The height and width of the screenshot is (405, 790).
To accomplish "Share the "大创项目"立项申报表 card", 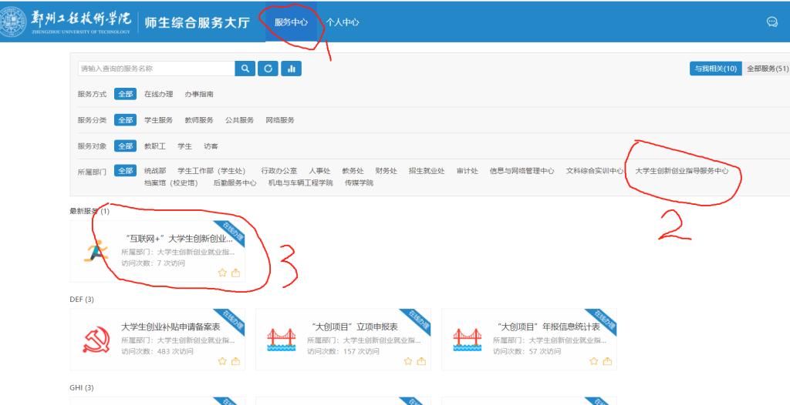I will tap(422, 360).
